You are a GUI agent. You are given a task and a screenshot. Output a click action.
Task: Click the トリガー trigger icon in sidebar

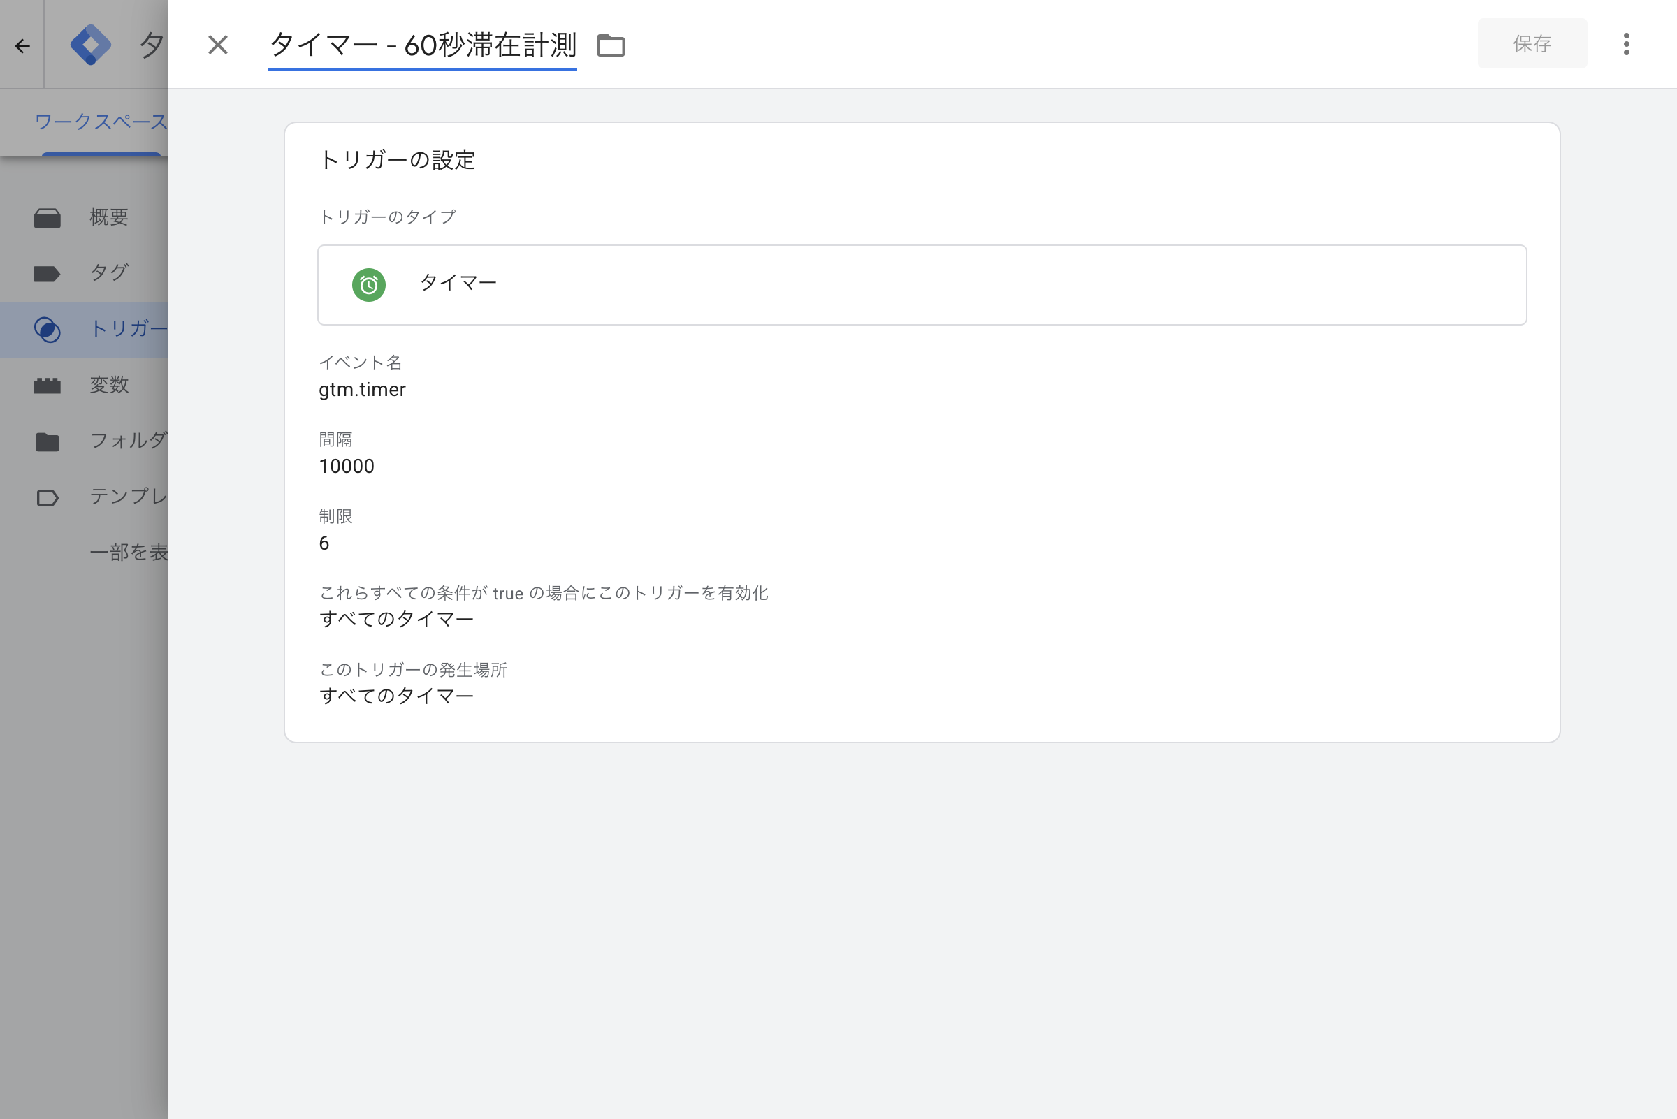coord(47,330)
